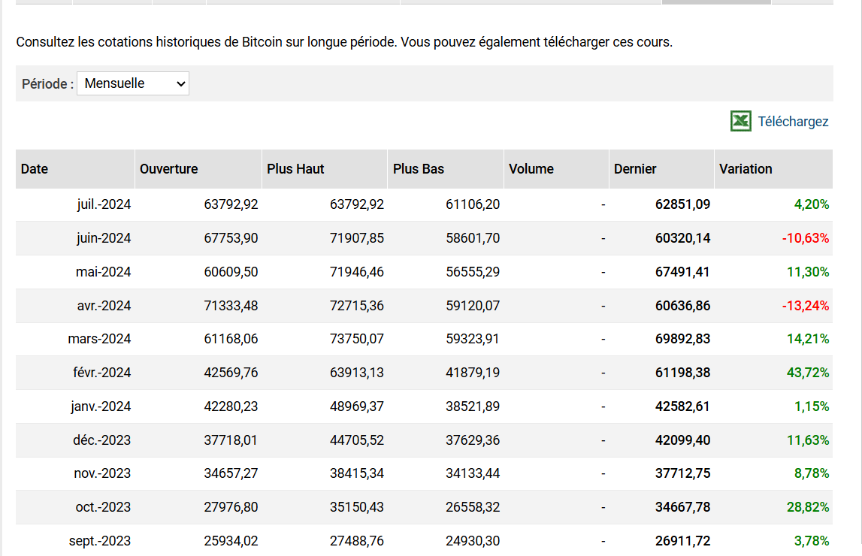The width and height of the screenshot is (862, 556).
Task: Click the 3,78% variation value
Action: tap(812, 541)
